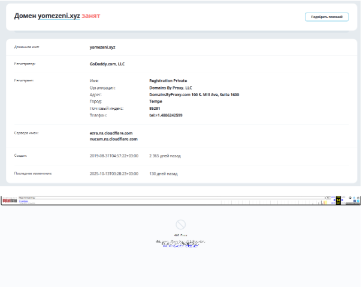This screenshot has height=287, width=363.
Task: Expand the 'About this capture' dropdown
Action: 353,204
